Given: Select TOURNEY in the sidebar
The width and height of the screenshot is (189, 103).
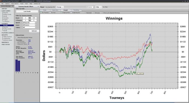Looking at the screenshot, I should (x=5, y=24).
